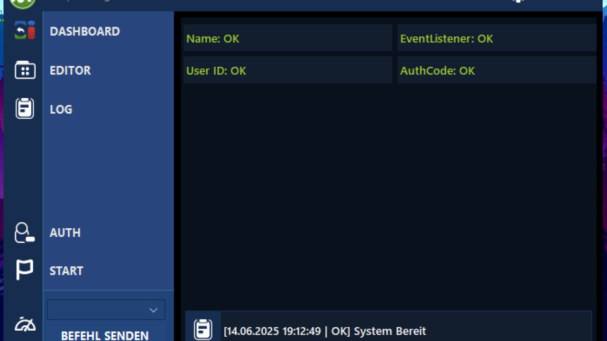Click the Log clipboard icon in sidebar

25,108
